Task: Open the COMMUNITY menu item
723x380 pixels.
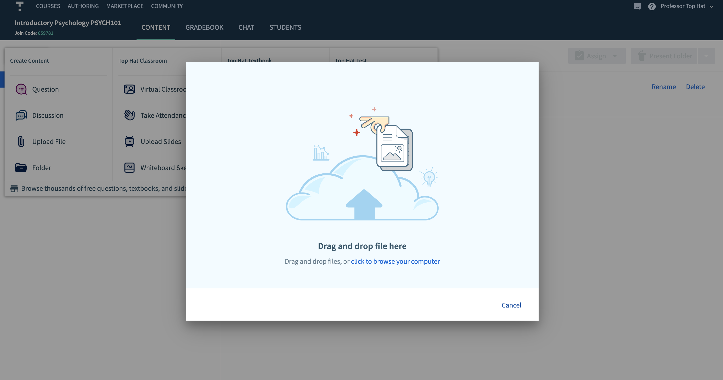Action: (167, 6)
